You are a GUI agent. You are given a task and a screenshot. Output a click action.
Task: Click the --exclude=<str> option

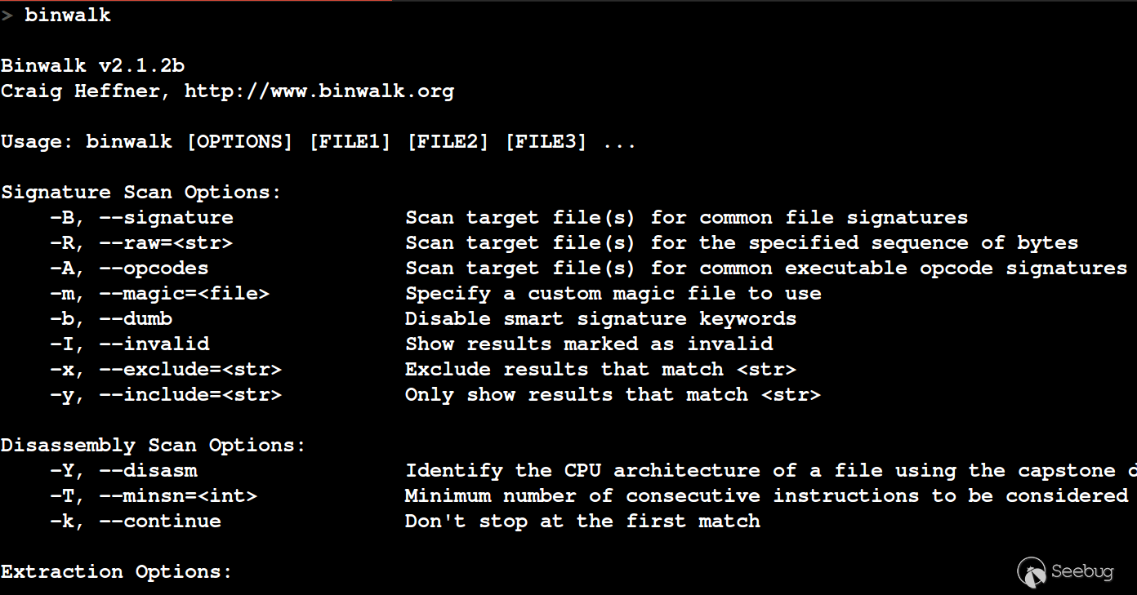190,370
